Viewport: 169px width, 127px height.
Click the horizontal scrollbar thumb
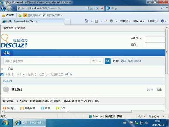[x=68, y=112]
